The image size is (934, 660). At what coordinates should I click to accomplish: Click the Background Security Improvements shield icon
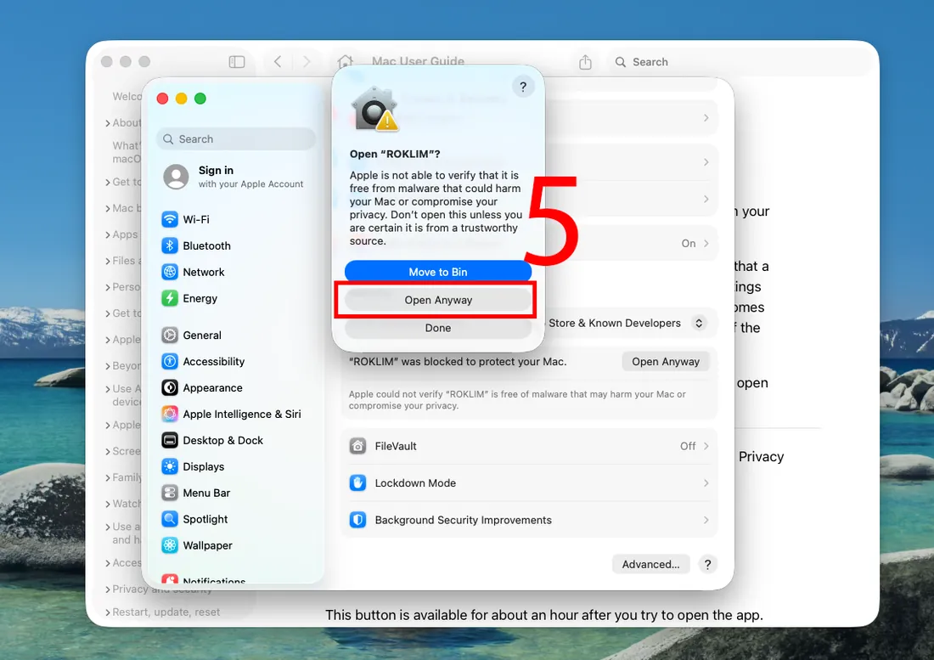(357, 520)
